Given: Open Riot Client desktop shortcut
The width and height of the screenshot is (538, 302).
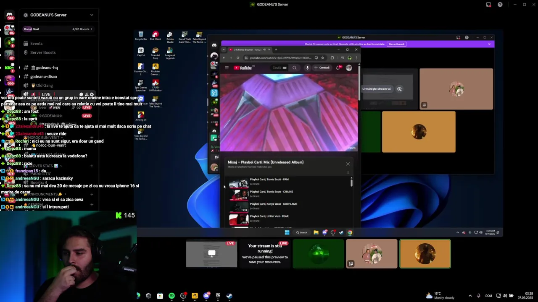Looking at the screenshot, I should (x=155, y=36).
